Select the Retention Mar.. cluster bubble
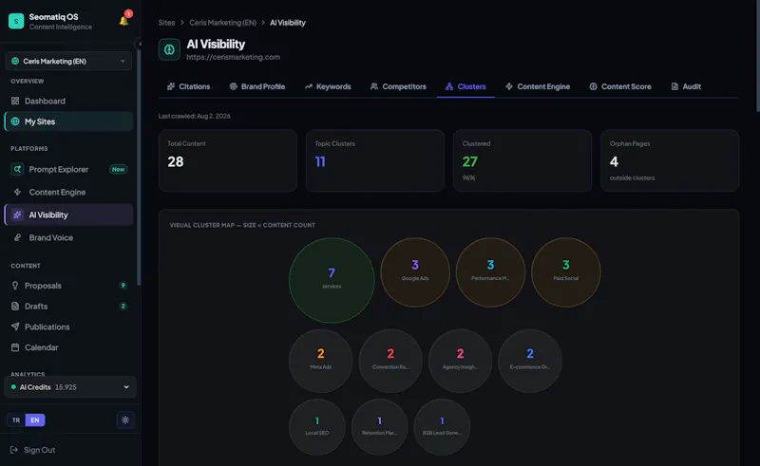The height and width of the screenshot is (466, 760). [379, 427]
